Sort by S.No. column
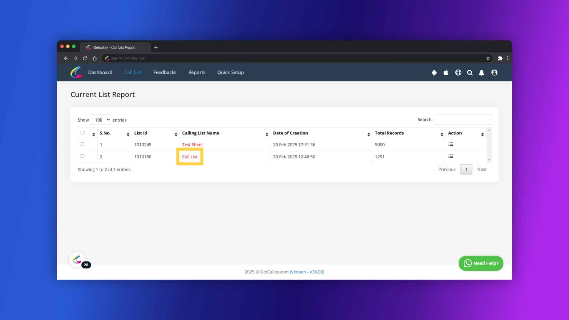 coord(114,133)
